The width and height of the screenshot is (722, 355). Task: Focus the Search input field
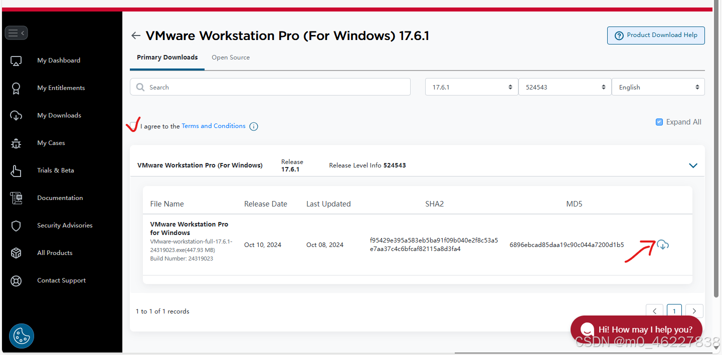[x=270, y=87]
